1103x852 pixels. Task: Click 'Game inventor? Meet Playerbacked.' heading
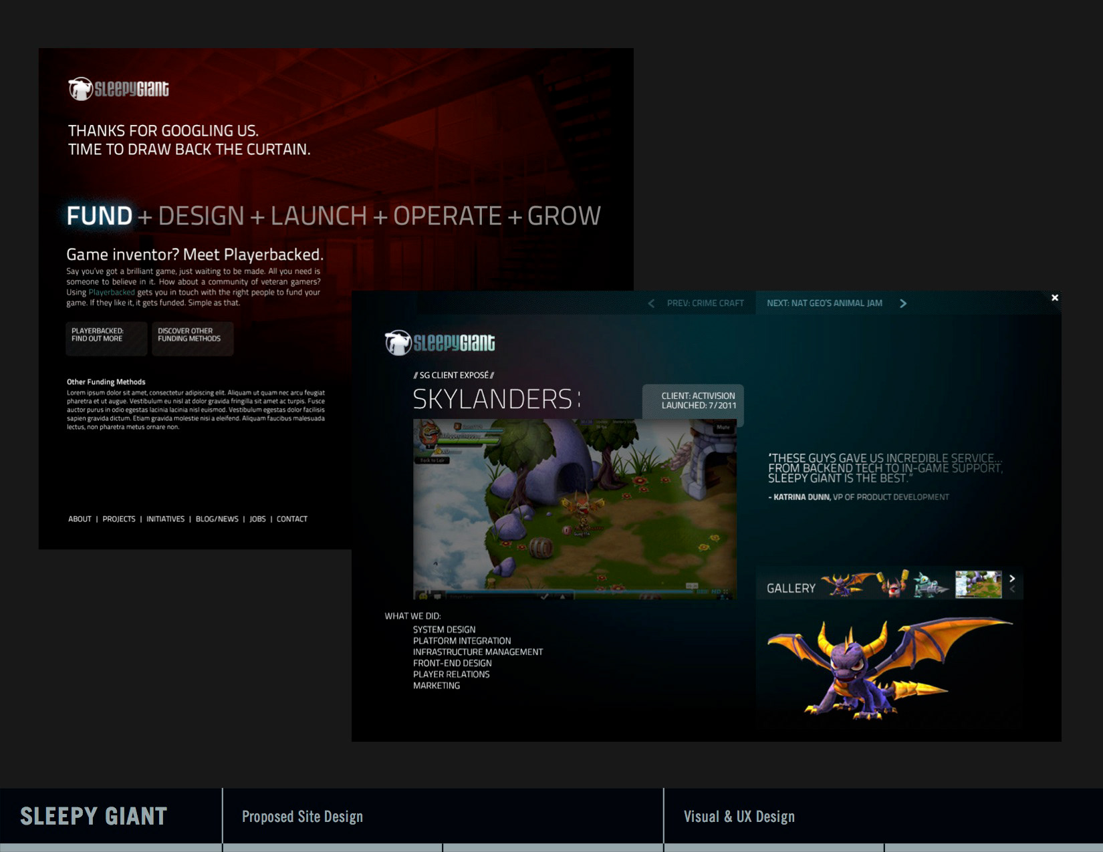point(195,255)
